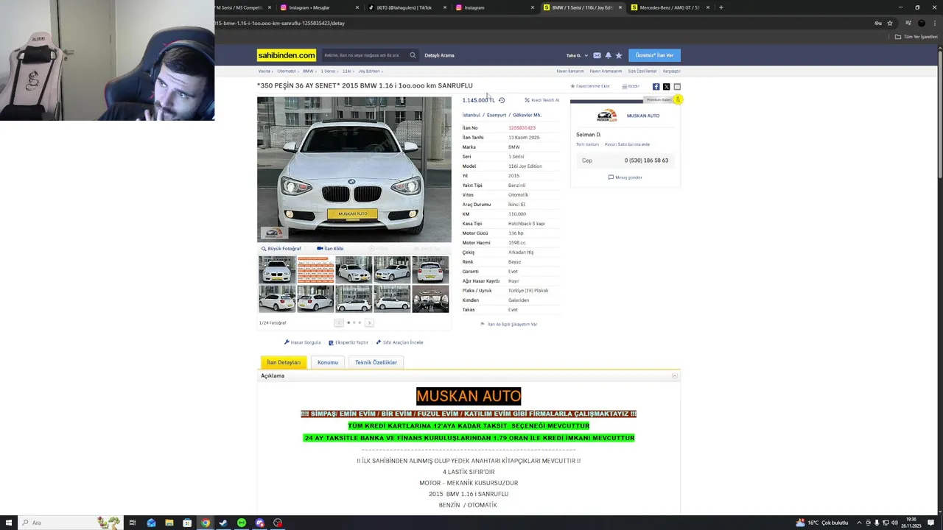
Task: Open Size Özel İlanlar
Action: point(642,71)
